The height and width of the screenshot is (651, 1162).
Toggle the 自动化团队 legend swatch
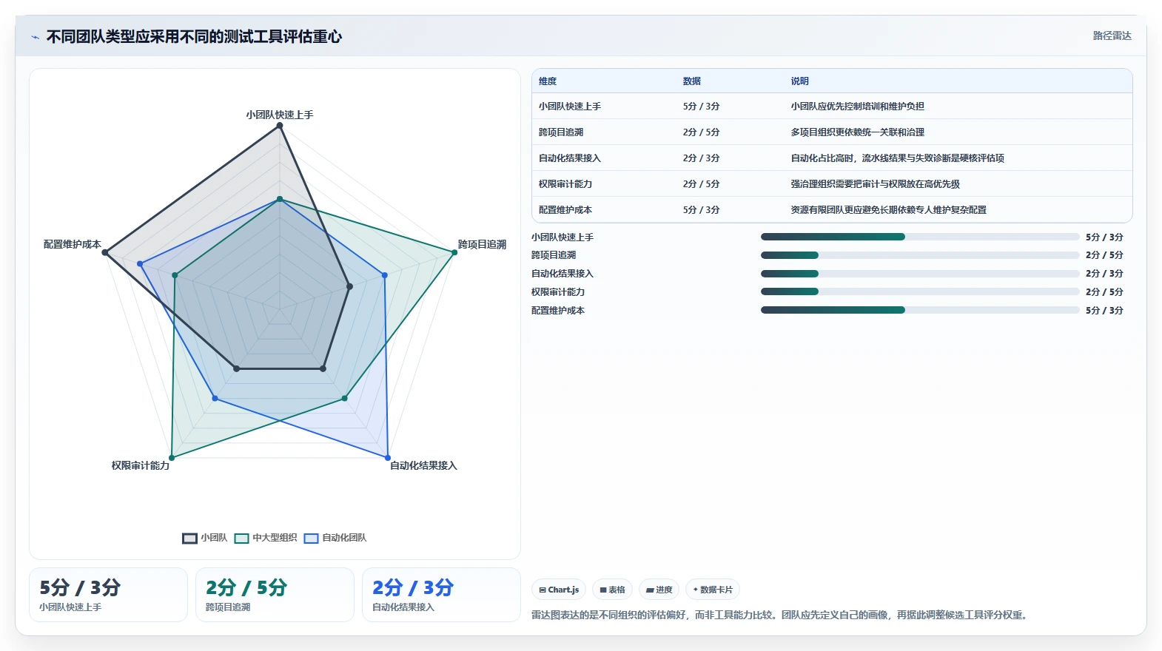[311, 538]
